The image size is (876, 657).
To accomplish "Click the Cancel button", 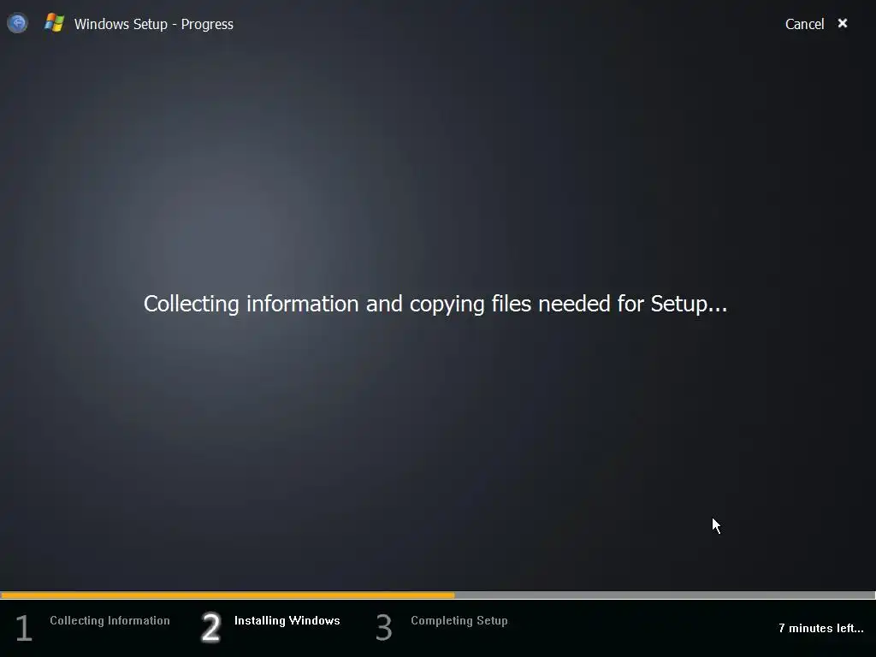I will pyautogui.click(x=804, y=24).
